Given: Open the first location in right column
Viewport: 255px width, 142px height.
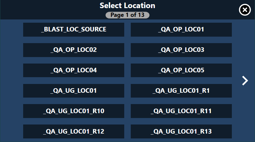Looking at the screenshot, I should click(181, 30).
